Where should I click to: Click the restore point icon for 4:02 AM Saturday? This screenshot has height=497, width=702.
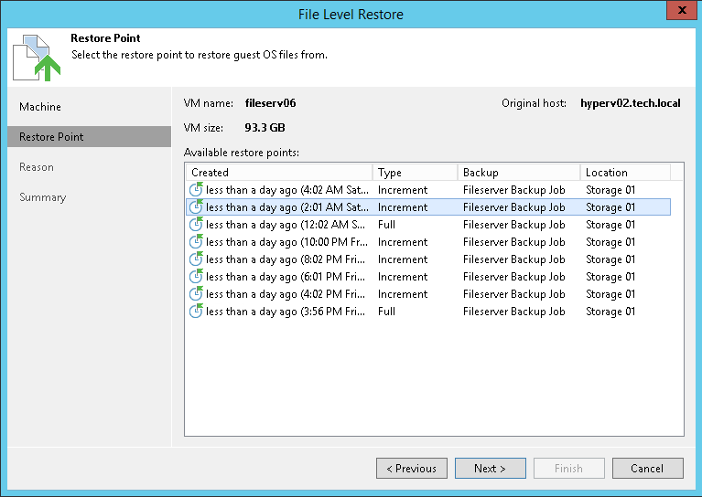pos(196,190)
